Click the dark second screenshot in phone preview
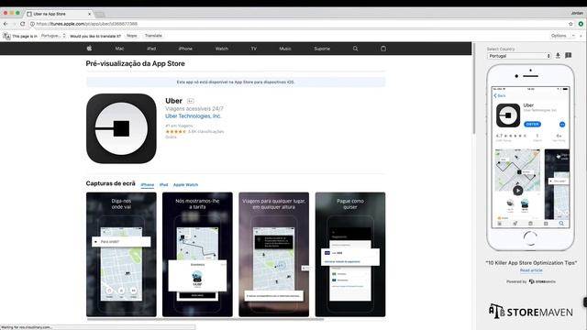Screen dimensions: 587x330 (557, 184)
